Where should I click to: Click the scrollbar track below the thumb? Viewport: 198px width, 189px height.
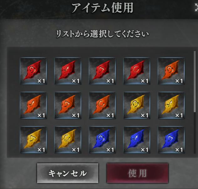[x=195, y=132]
